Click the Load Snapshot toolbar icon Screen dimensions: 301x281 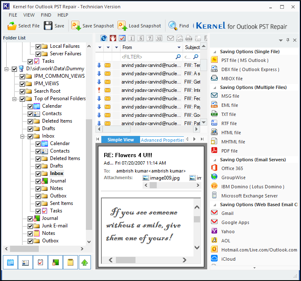tap(122, 26)
